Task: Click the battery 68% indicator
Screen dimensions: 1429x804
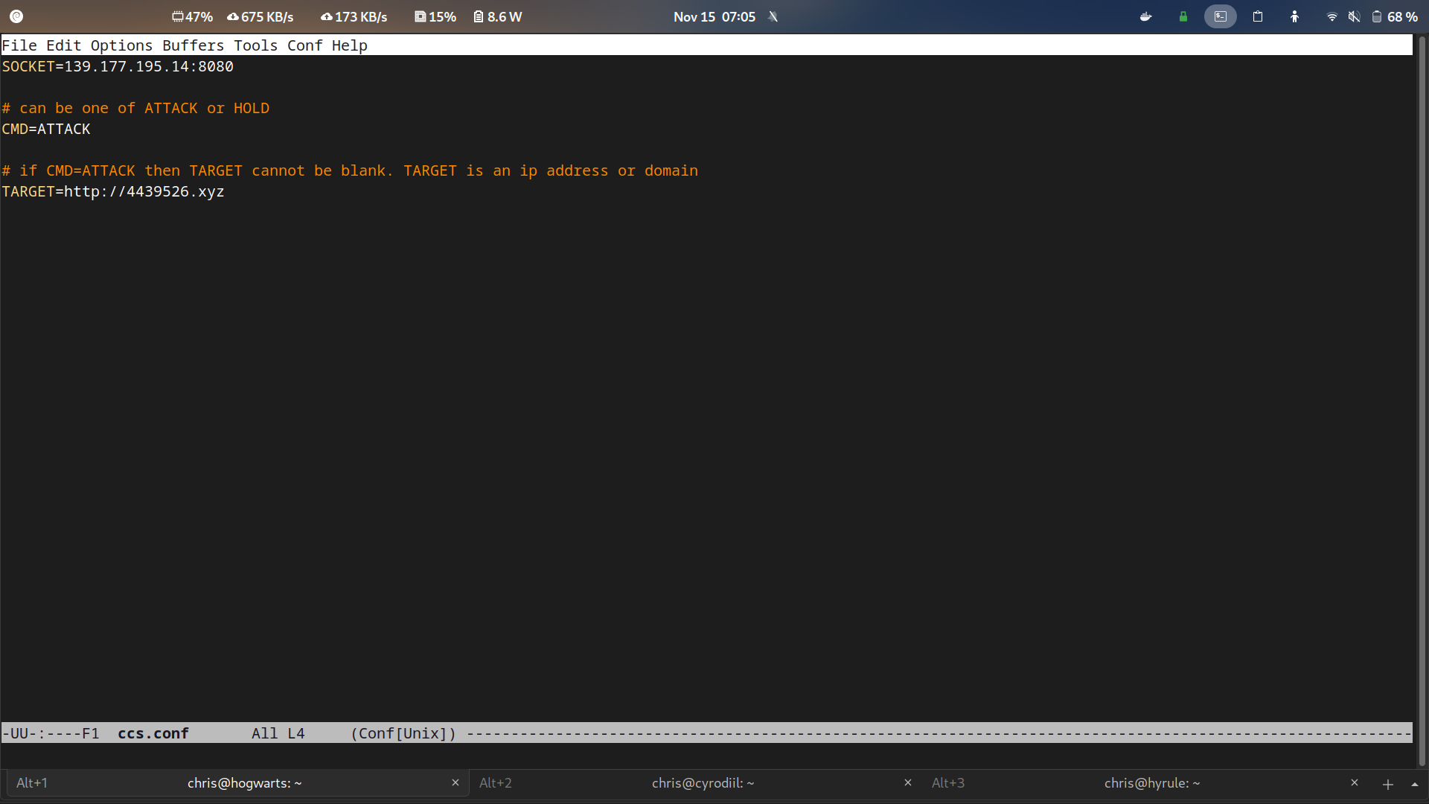Action: pyautogui.click(x=1395, y=16)
